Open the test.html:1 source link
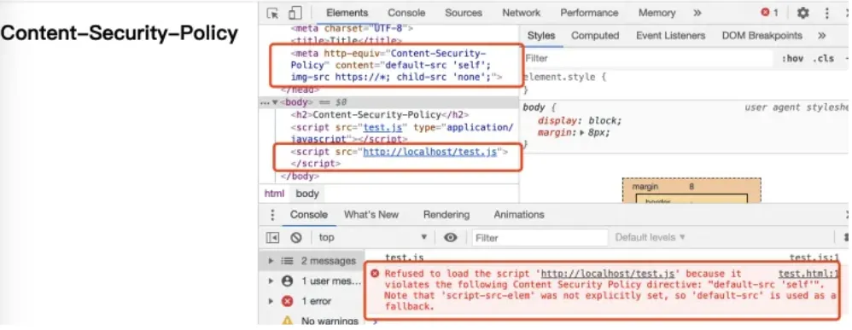 809,274
